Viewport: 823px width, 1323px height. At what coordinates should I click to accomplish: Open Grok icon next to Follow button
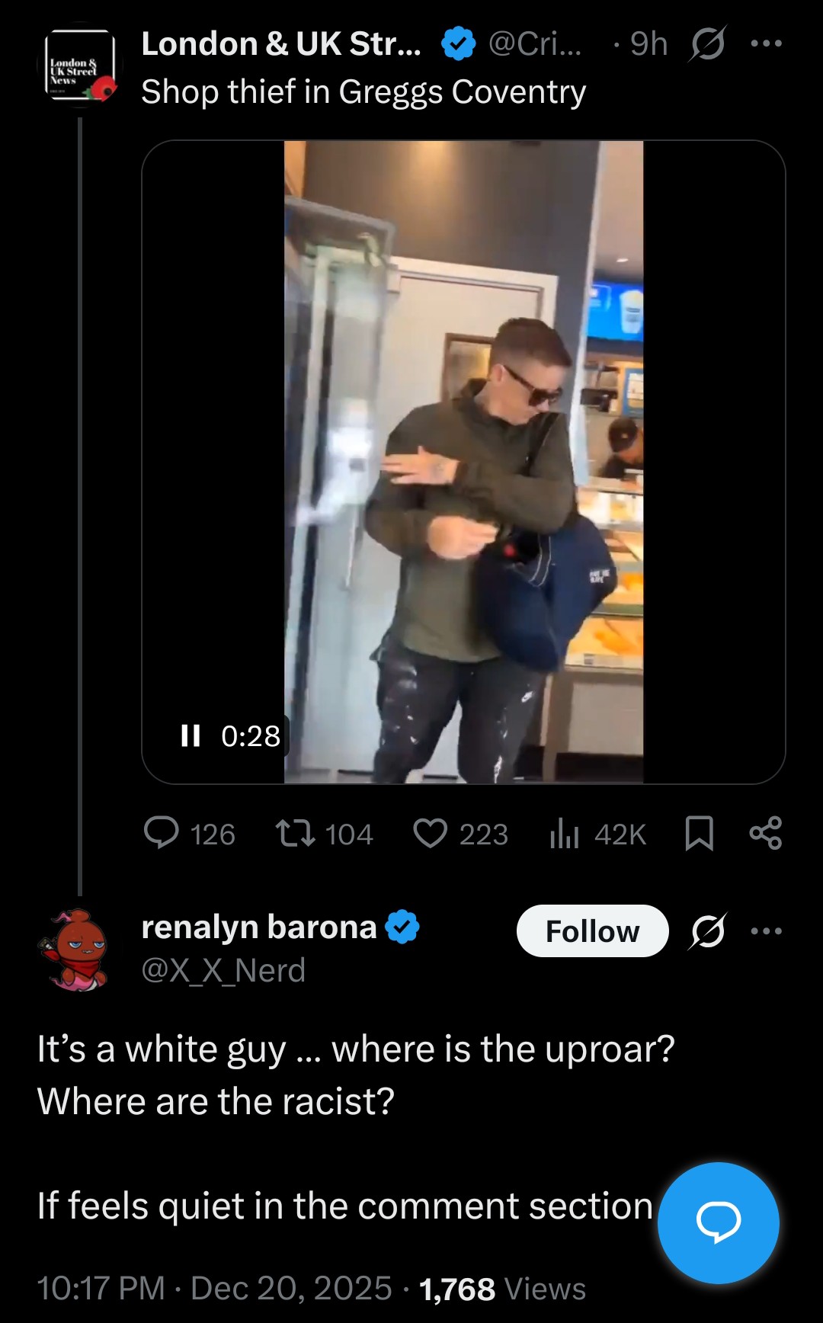pos(708,931)
